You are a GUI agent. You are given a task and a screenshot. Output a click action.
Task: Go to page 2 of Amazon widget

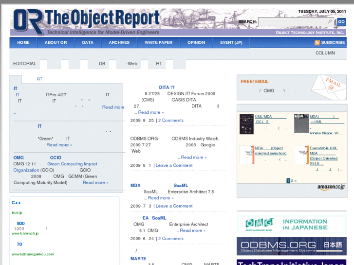[292, 181]
